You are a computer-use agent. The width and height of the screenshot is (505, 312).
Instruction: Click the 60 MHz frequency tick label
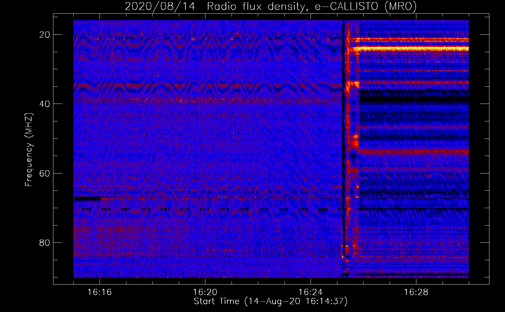pyautogui.click(x=45, y=173)
